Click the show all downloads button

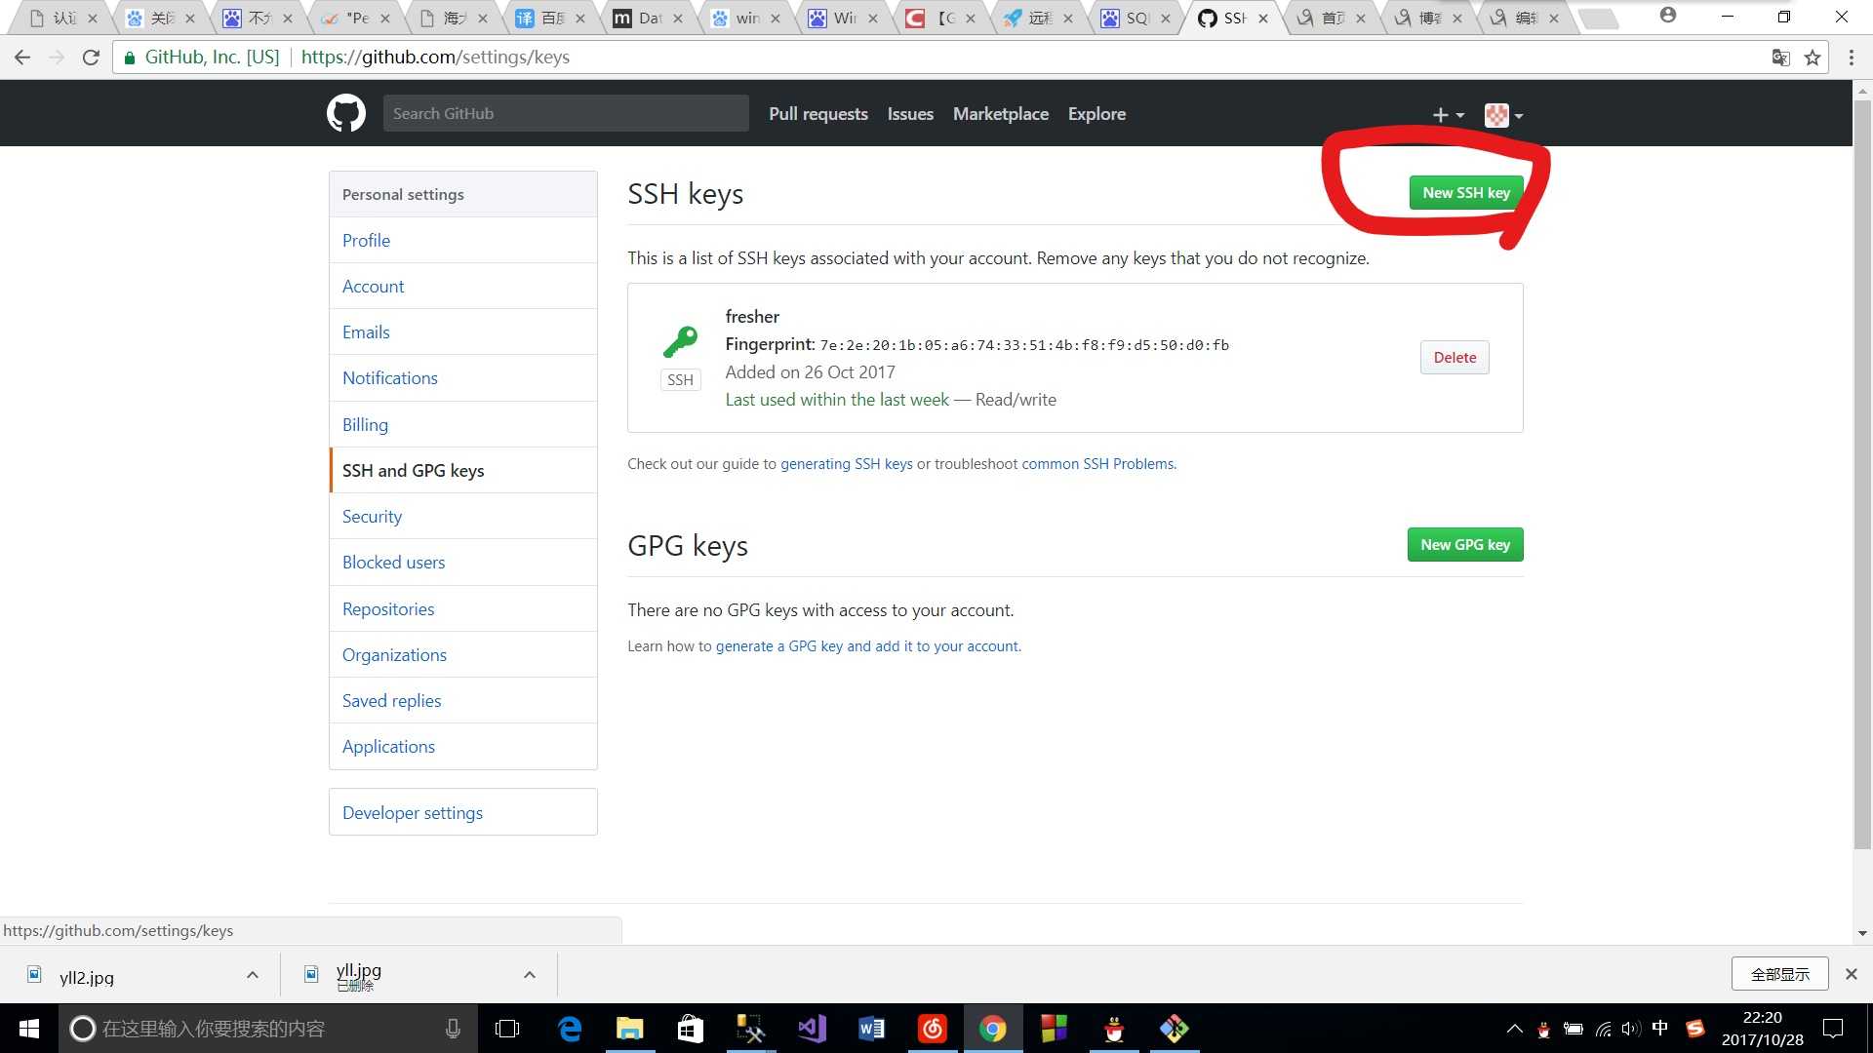click(x=1779, y=974)
